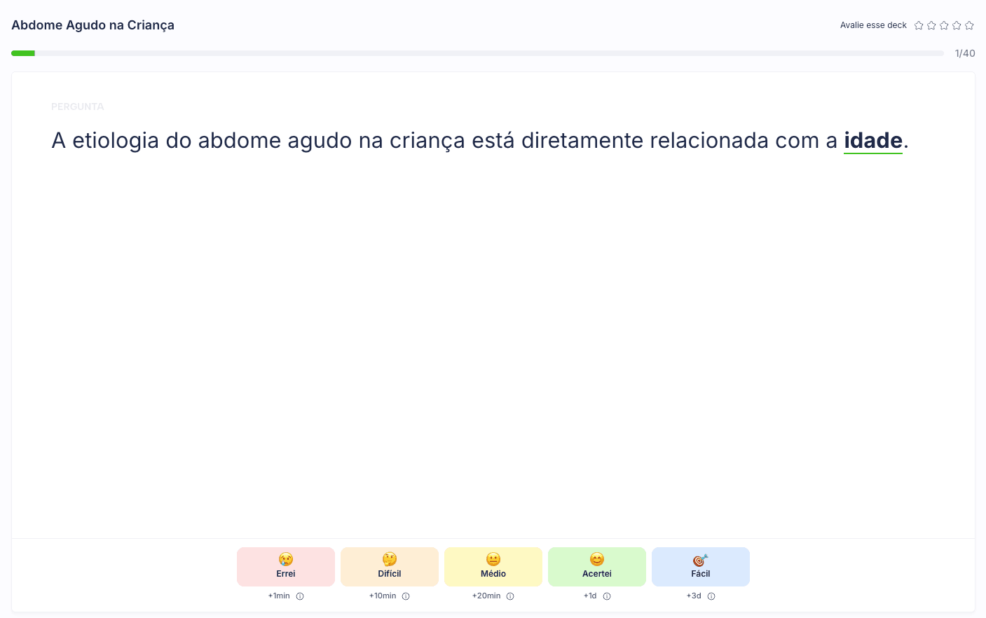Click the smiling emoji on Acertei
Viewport: 986px width, 618px height.
click(597, 559)
